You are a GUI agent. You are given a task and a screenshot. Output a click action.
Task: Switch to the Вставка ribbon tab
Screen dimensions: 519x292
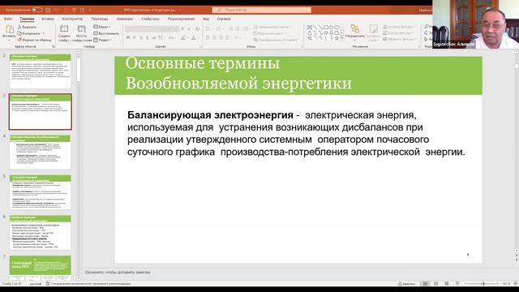pos(48,19)
